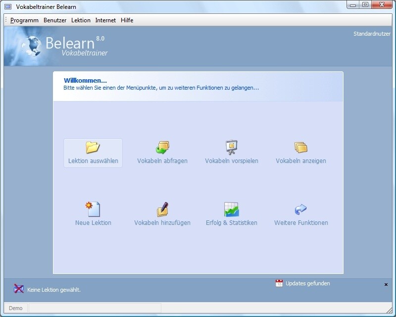Click the Vokabeln hinzufügen label
396x317 pixels.
(x=162, y=223)
